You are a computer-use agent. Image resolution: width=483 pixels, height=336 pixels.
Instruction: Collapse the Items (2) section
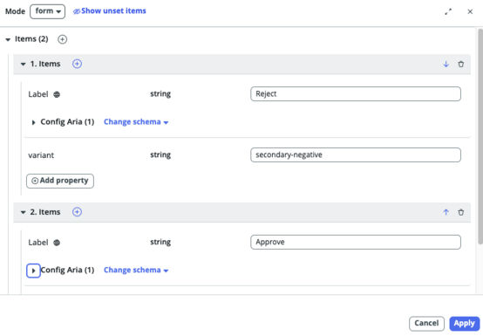point(8,39)
